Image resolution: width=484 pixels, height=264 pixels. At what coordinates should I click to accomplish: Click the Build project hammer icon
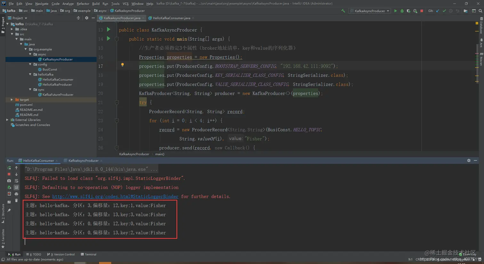tap(343, 11)
